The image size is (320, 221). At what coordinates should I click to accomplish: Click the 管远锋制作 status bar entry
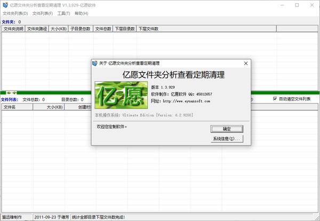tap(12, 217)
